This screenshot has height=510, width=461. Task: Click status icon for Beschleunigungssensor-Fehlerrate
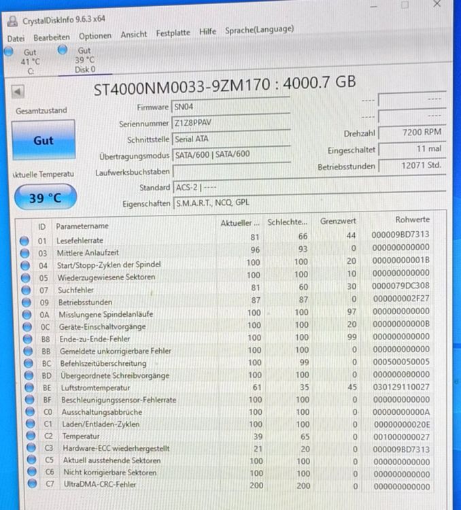pyautogui.click(x=29, y=399)
